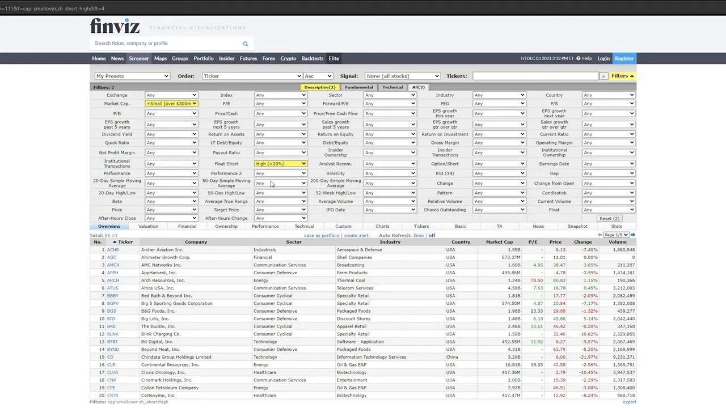Open the Market Cap filter dropdown
The width and height of the screenshot is (726, 408).
point(171,103)
